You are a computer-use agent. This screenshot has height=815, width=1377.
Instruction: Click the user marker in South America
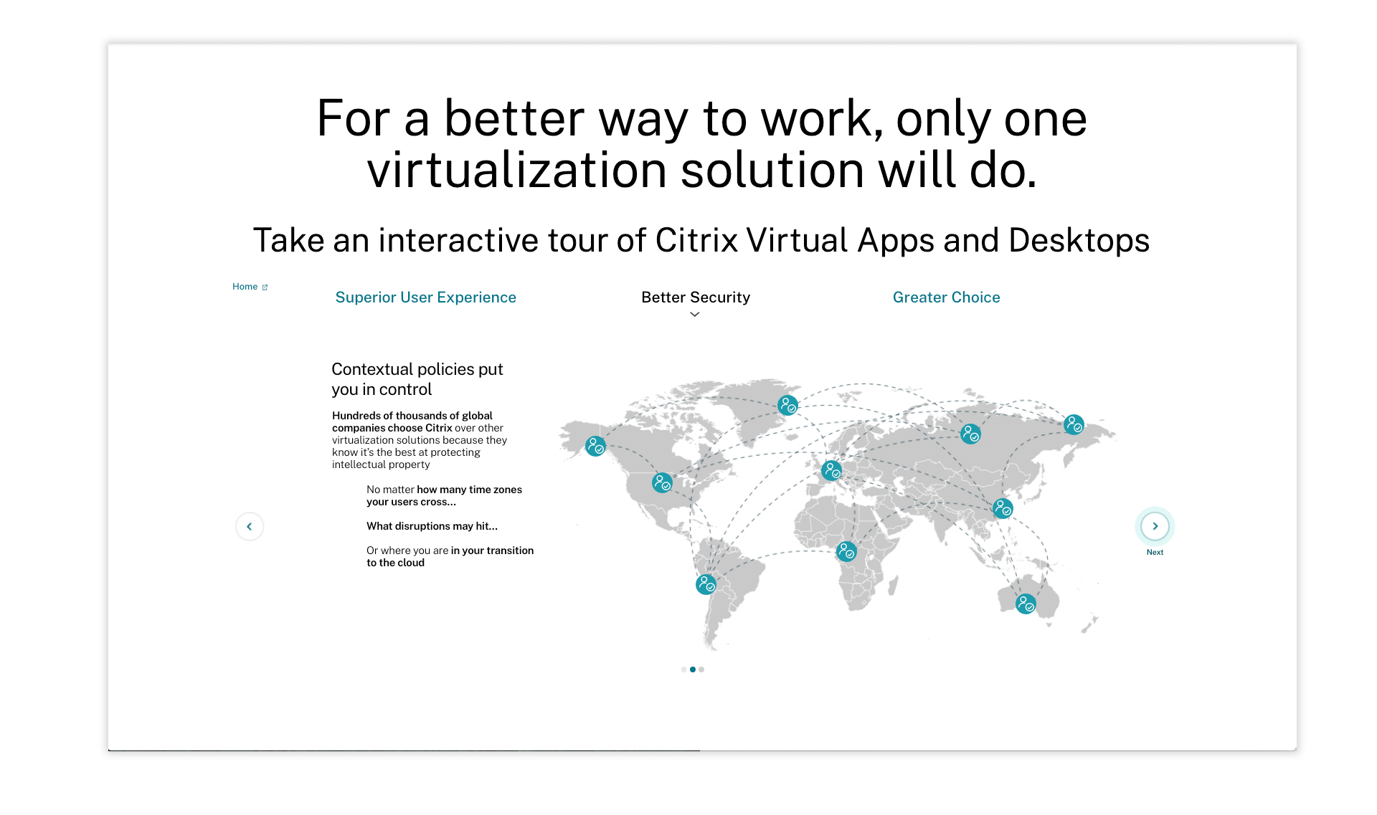pos(706,584)
